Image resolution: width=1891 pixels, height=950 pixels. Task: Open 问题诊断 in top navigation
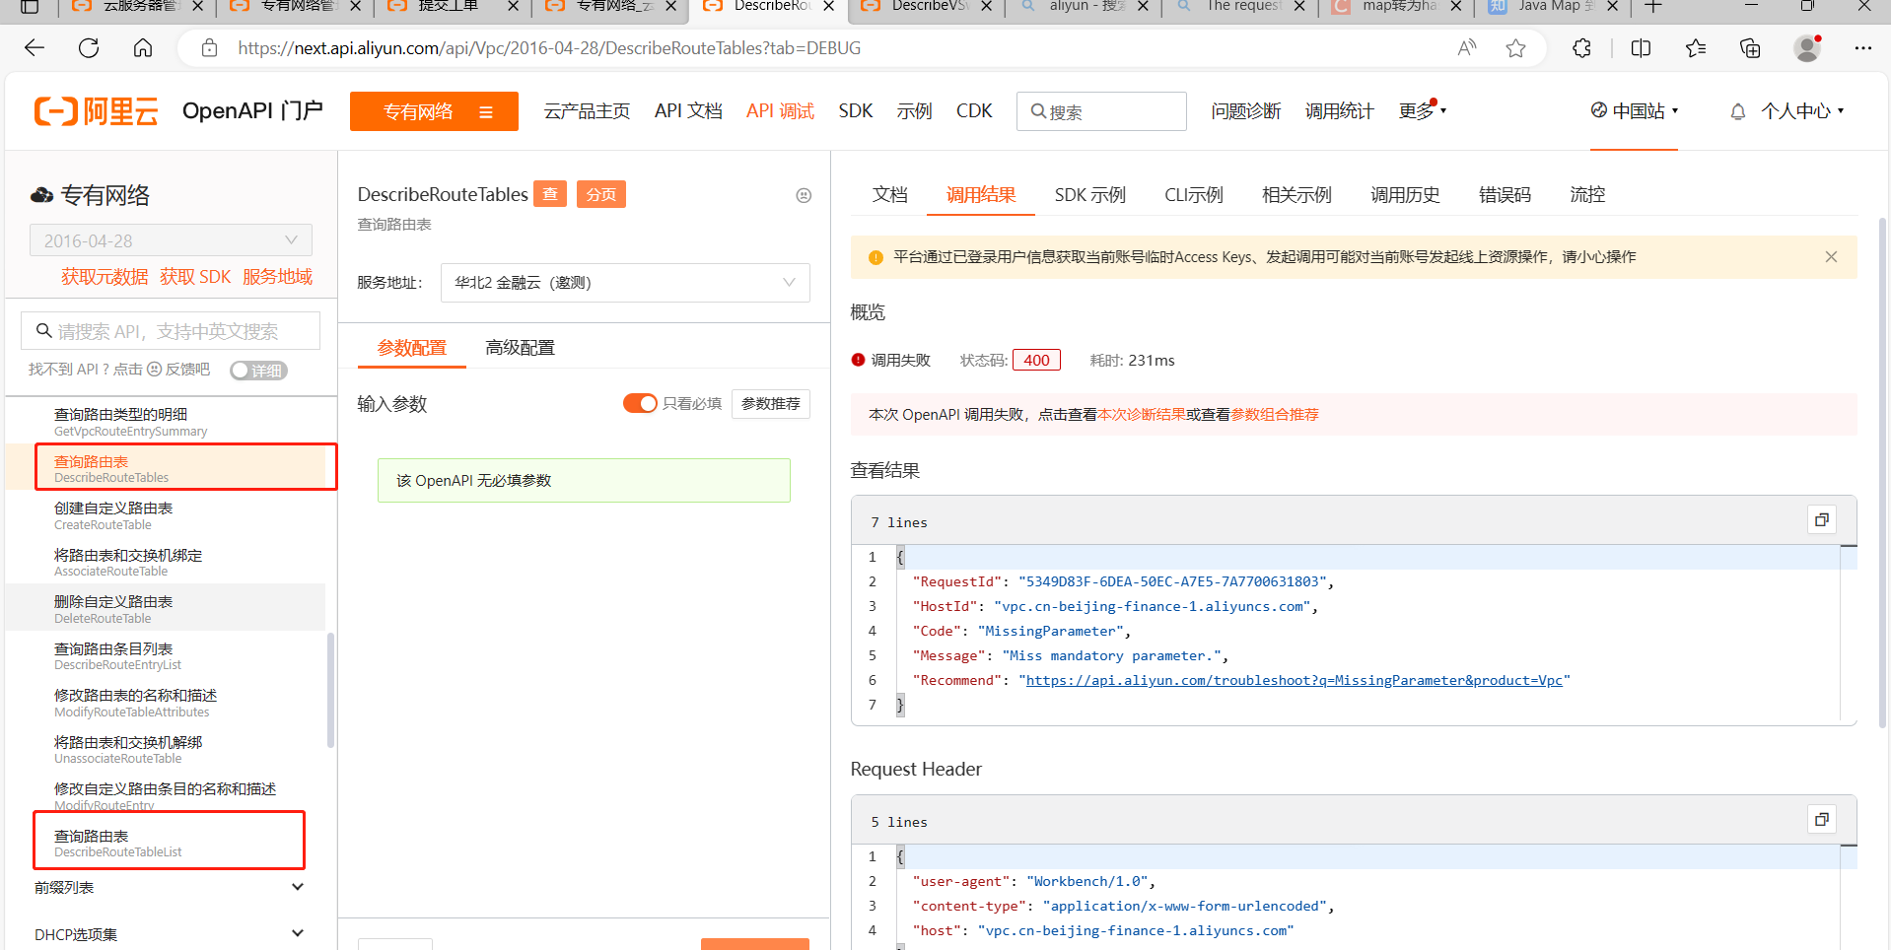click(1246, 111)
